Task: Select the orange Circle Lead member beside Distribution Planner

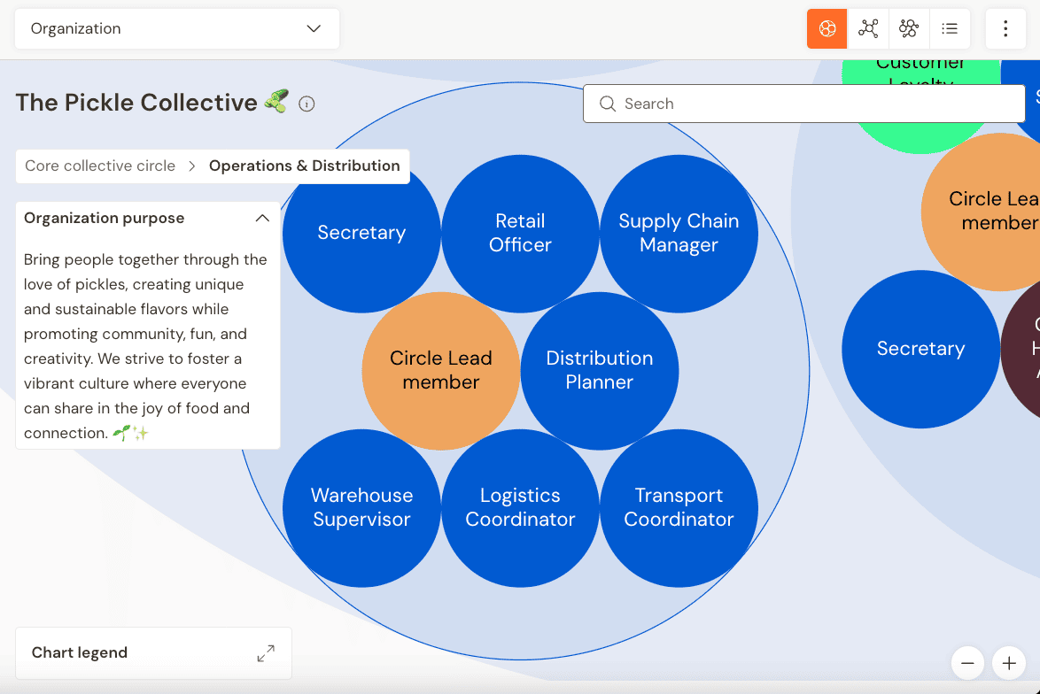Action: 441,371
